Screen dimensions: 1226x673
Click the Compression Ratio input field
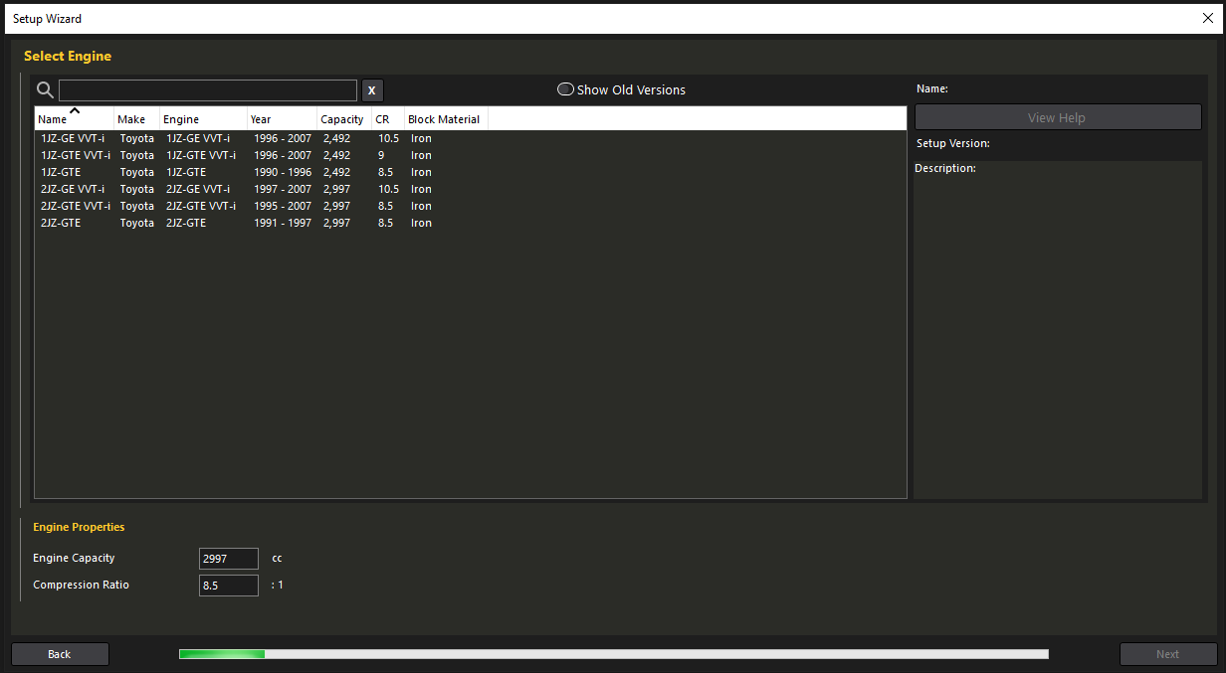(x=228, y=586)
